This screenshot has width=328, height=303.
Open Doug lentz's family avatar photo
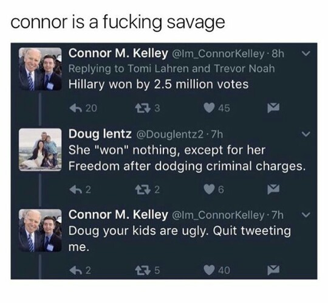pos(40,150)
